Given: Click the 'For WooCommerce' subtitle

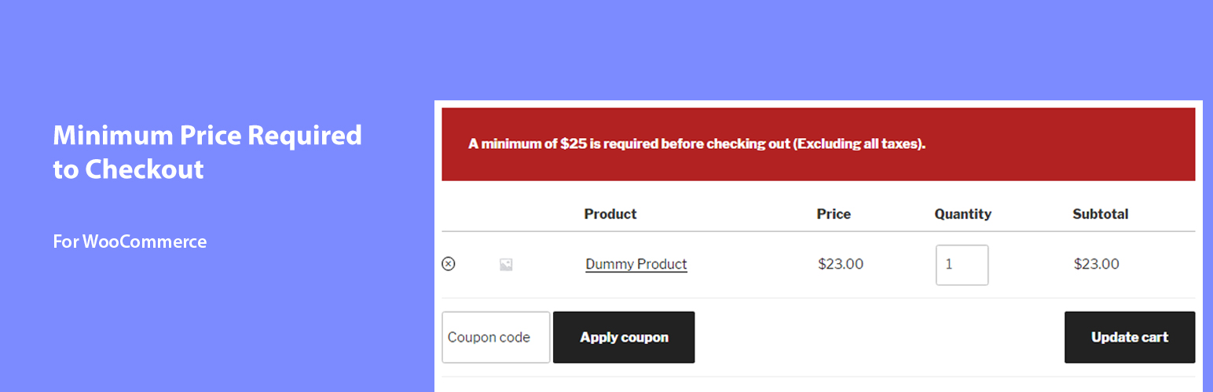Looking at the screenshot, I should pyautogui.click(x=130, y=241).
